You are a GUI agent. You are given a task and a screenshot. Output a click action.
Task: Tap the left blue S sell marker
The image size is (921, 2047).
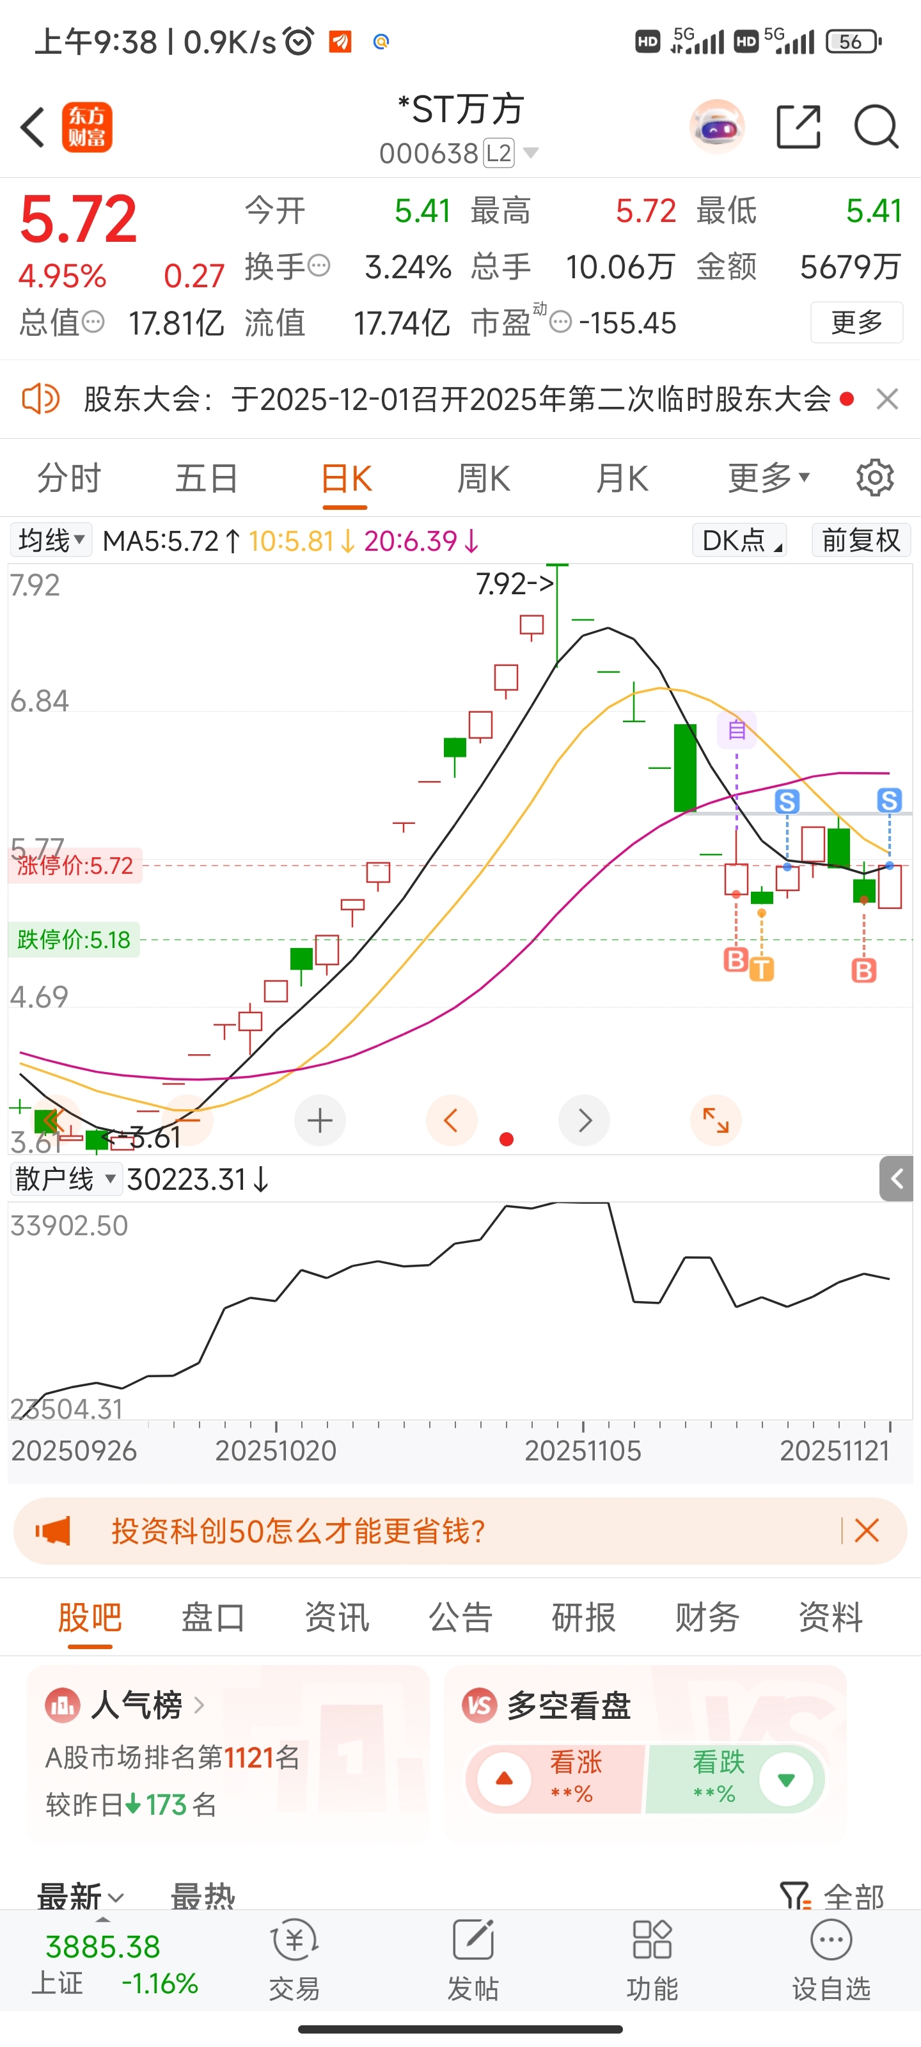click(x=787, y=802)
